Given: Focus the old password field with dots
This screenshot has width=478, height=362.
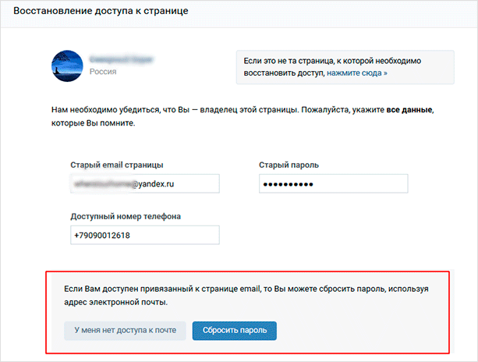Looking at the screenshot, I should (x=334, y=183).
